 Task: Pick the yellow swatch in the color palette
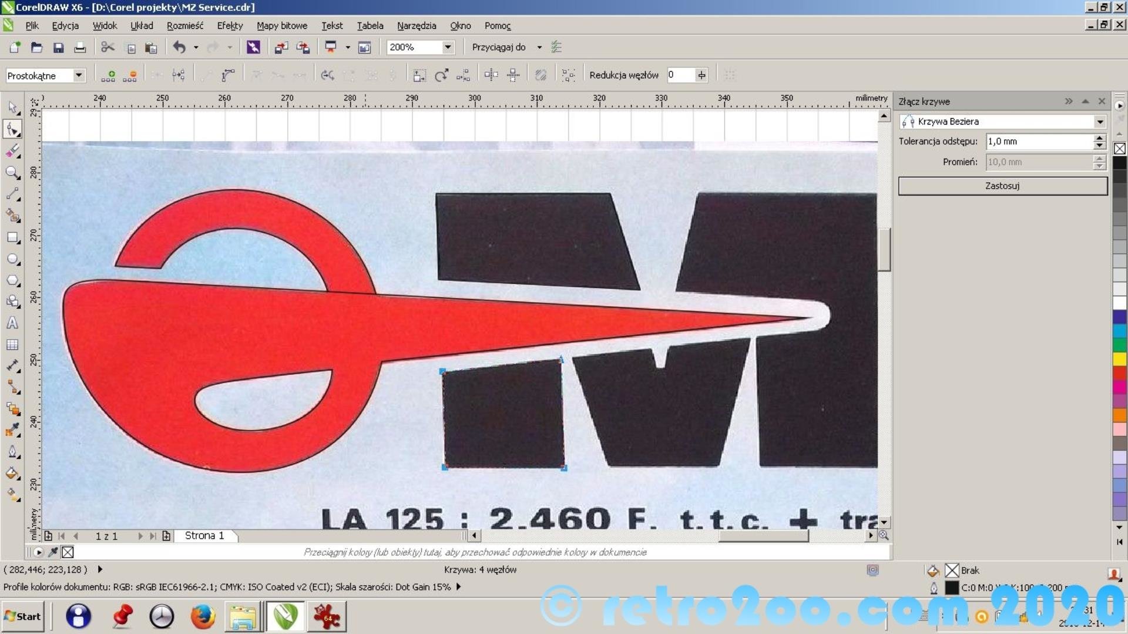point(1120,359)
